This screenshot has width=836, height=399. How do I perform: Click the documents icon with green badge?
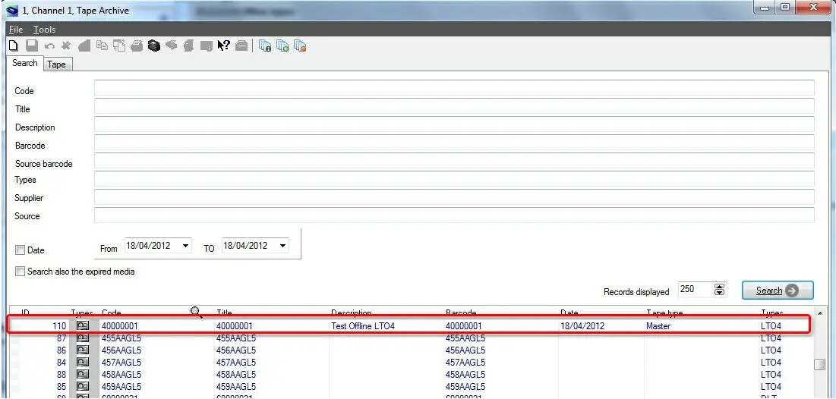(x=282, y=46)
